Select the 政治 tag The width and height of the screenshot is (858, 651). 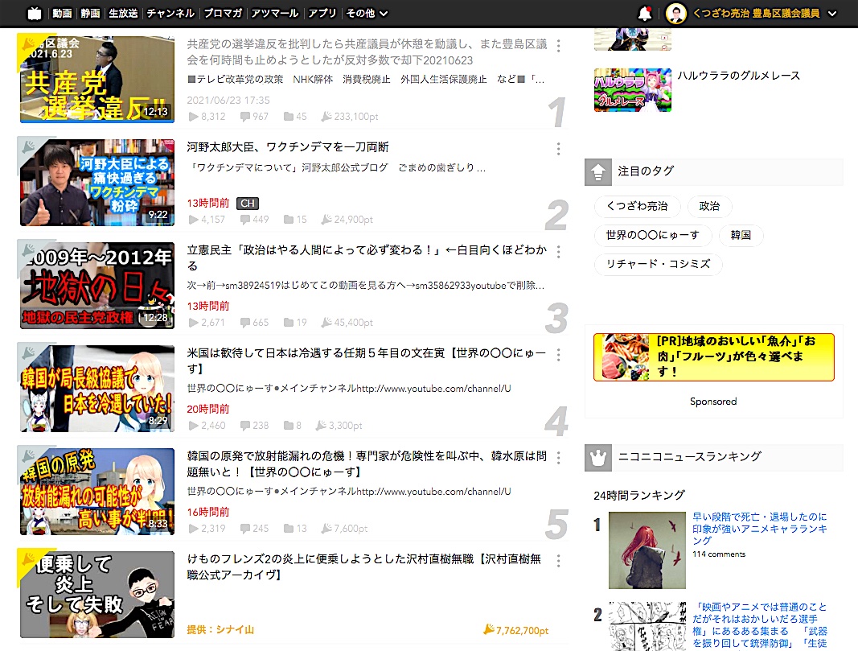click(x=710, y=207)
